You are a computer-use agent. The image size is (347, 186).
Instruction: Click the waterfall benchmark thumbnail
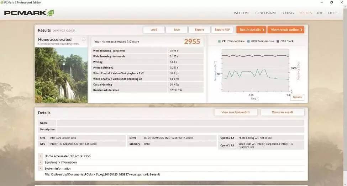pos(61,75)
